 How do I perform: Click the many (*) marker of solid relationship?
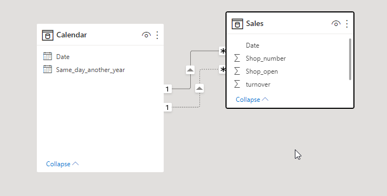tap(223, 51)
